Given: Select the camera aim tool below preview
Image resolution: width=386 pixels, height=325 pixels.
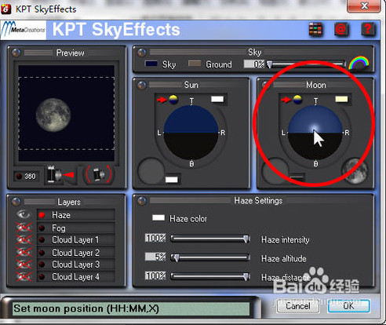Looking at the screenshot, I should pyautogui.click(x=60, y=174).
